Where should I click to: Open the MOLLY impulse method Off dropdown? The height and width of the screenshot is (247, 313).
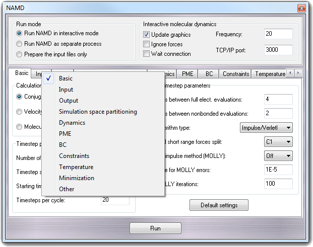[278, 156]
